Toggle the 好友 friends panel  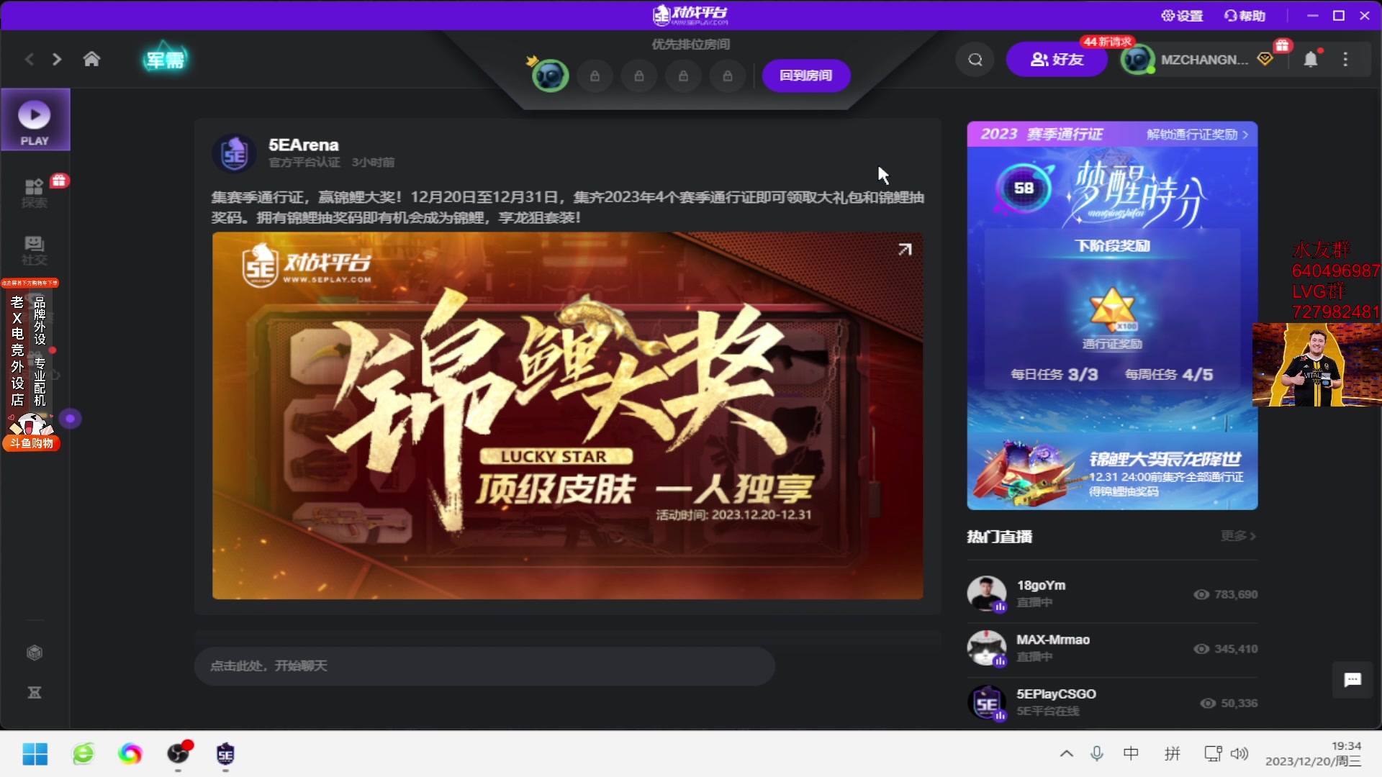[x=1057, y=59]
